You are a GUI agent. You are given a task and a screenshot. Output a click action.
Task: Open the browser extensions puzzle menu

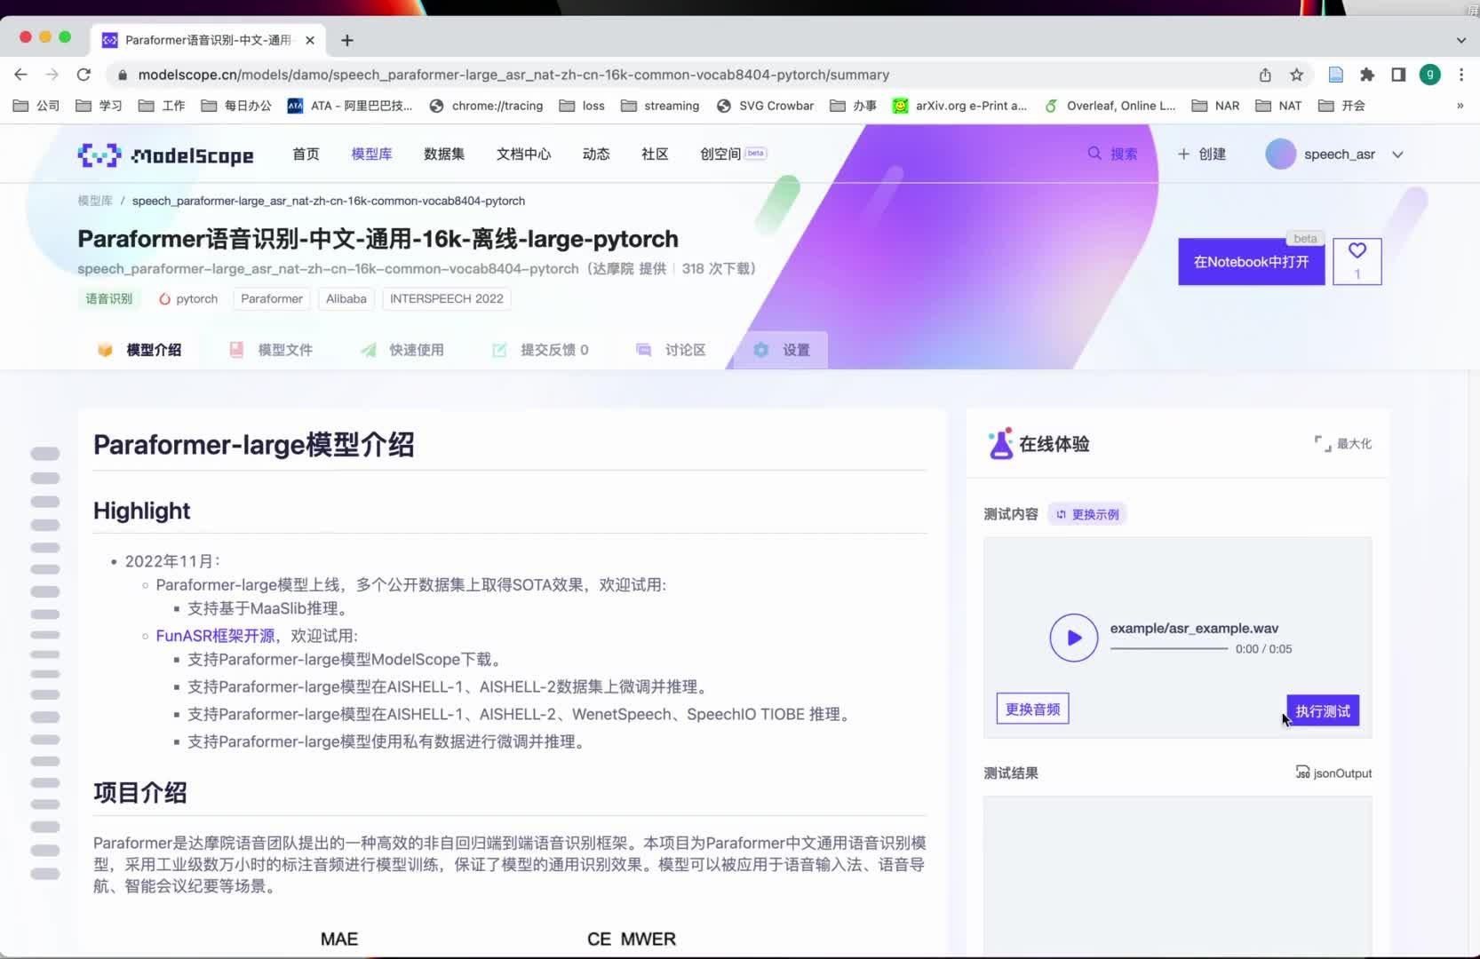[1366, 75]
